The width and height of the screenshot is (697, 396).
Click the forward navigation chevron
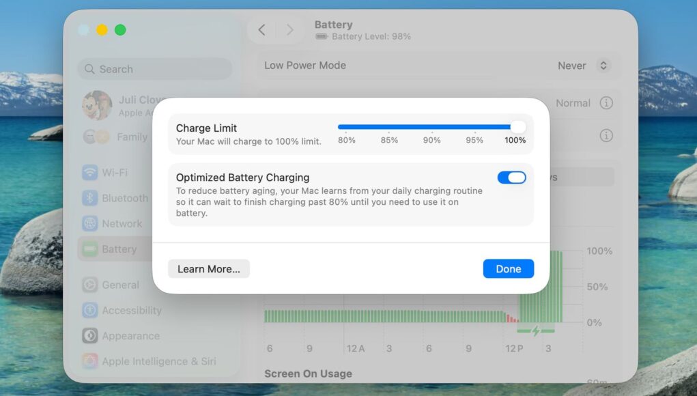coord(290,30)
